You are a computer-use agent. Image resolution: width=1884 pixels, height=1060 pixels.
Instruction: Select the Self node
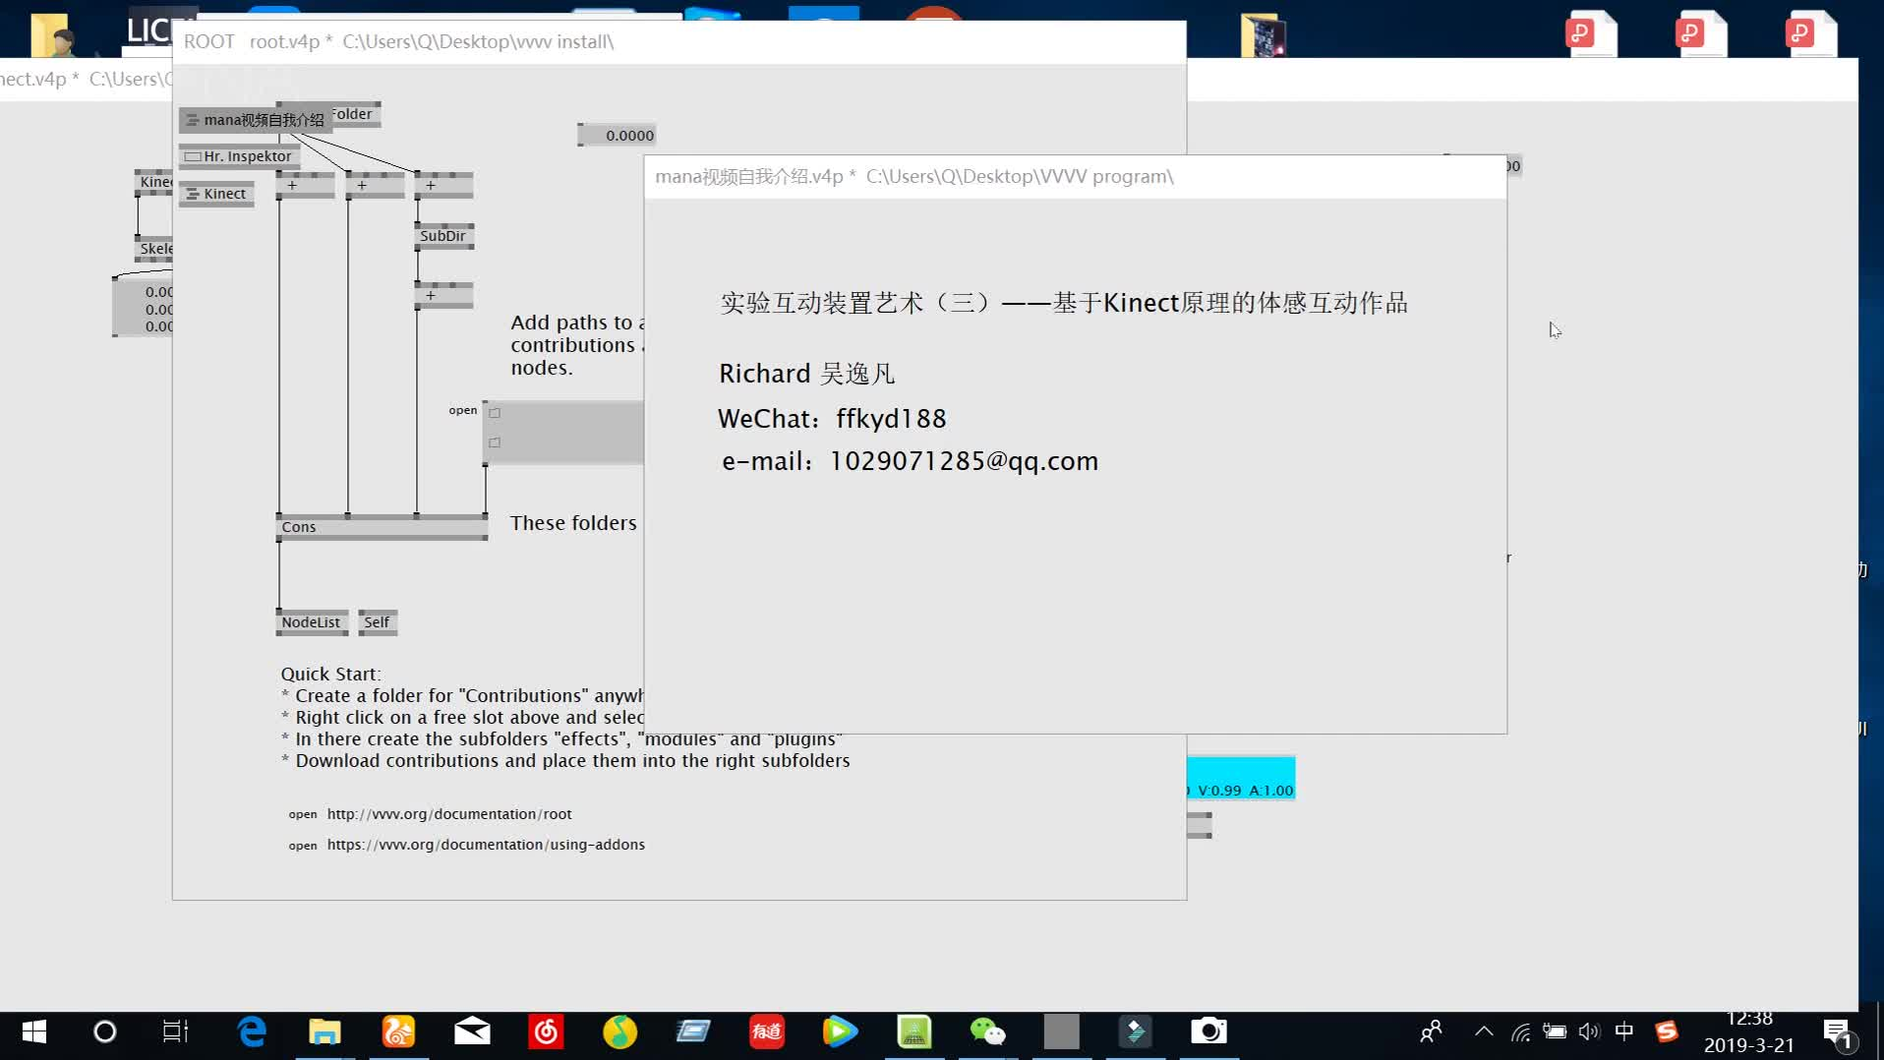click(x=378, y=622)
